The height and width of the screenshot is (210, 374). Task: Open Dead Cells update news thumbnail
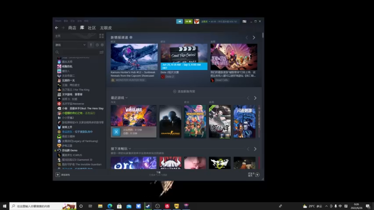tap(234, 56)
